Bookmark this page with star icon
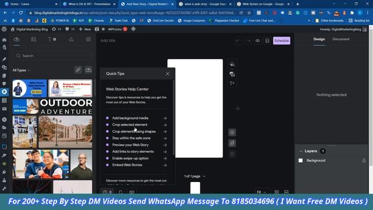 249,13
